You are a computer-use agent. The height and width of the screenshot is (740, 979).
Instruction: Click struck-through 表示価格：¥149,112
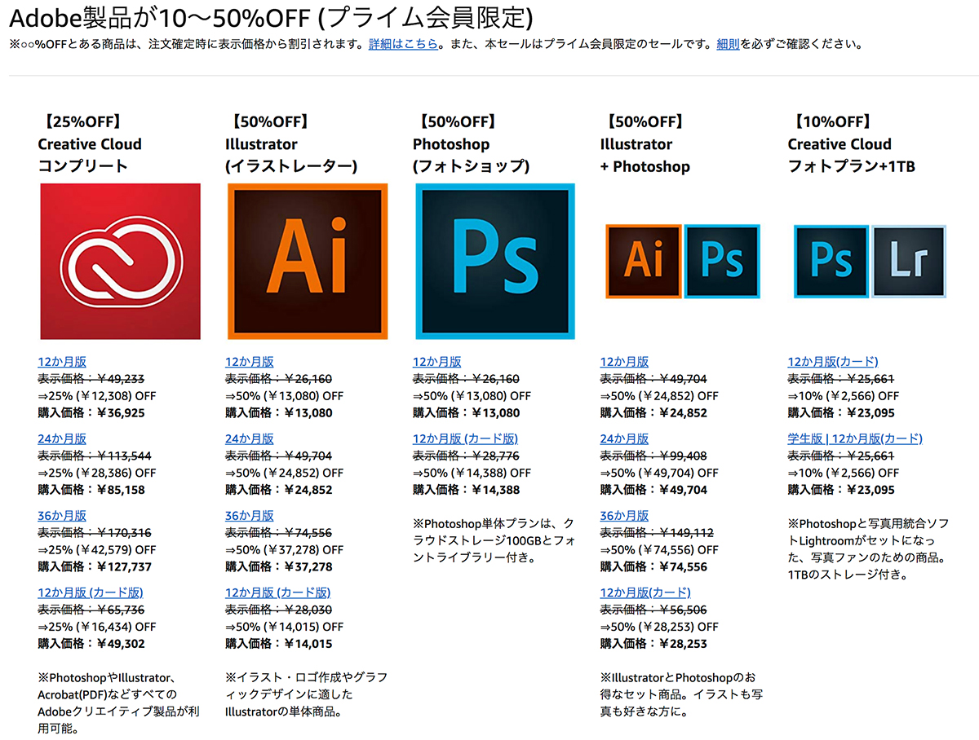point(658,533)
